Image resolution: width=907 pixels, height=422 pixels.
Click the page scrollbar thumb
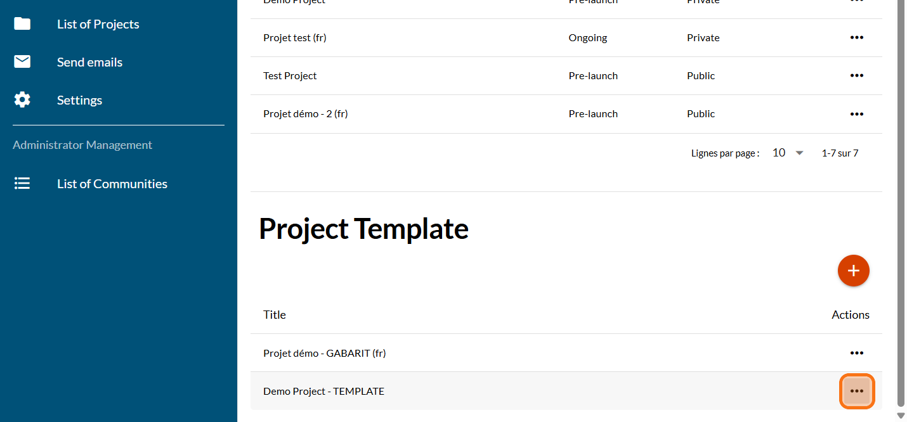[x=901, y=203]
